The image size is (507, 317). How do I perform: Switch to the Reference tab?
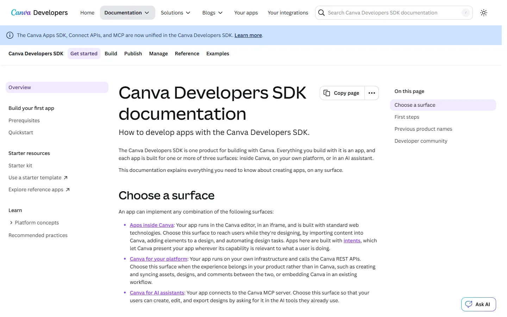187,54
